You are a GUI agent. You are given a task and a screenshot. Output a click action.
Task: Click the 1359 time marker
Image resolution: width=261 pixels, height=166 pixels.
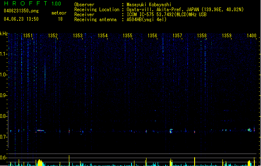[x=227, y=36]
